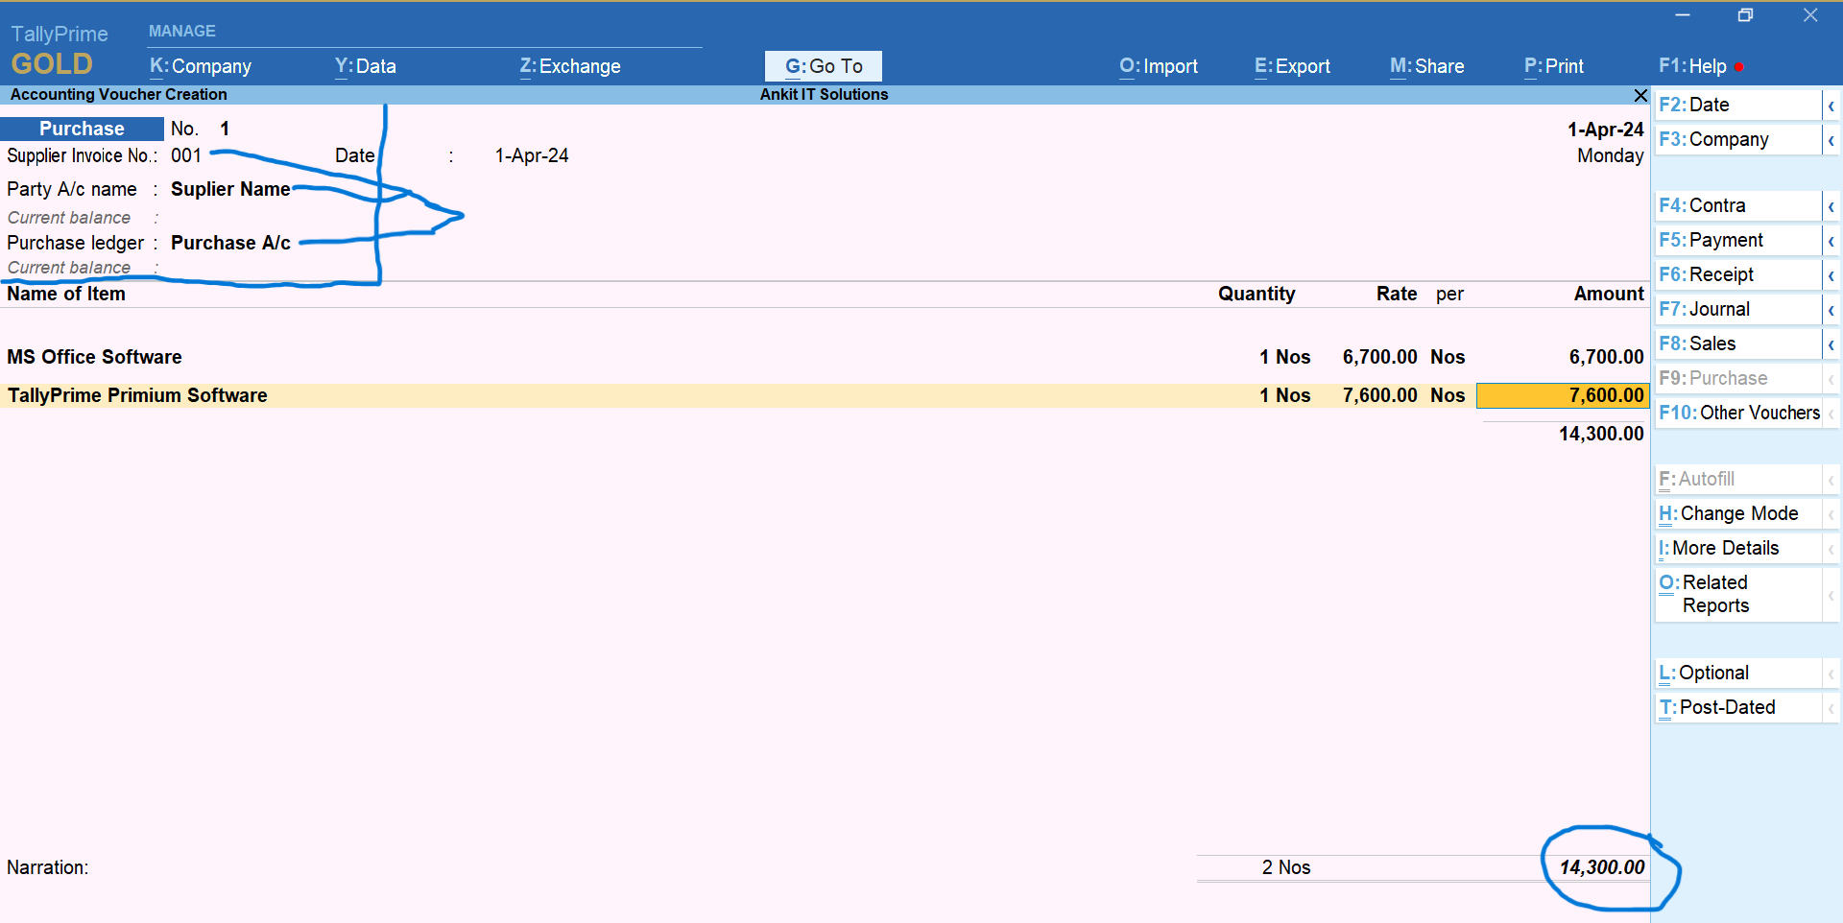Viewport: 1843px width, 923px height.
Task: Click highlighted amount 7,600.00 field
Action: (x=1562, y=395)
